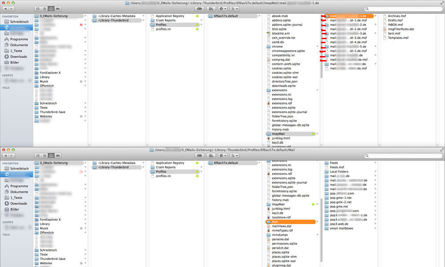Open the arrange menu in lower window toolbar
The image size is (445, 267).
[233, 155]
